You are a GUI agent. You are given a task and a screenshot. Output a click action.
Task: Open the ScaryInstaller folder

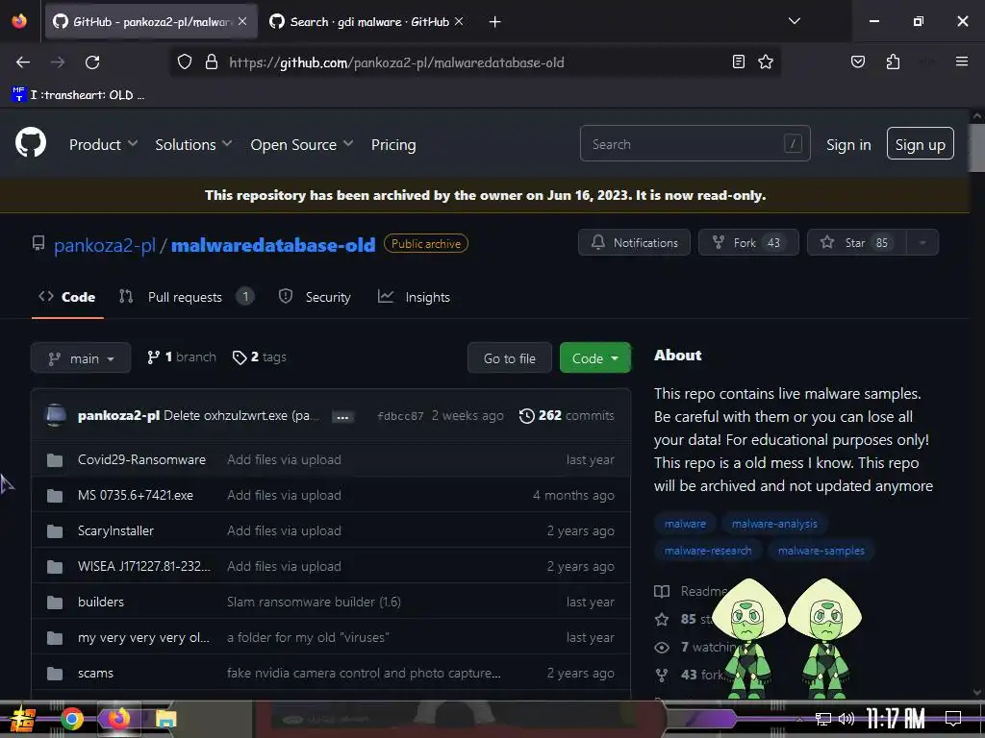(115, 530)
